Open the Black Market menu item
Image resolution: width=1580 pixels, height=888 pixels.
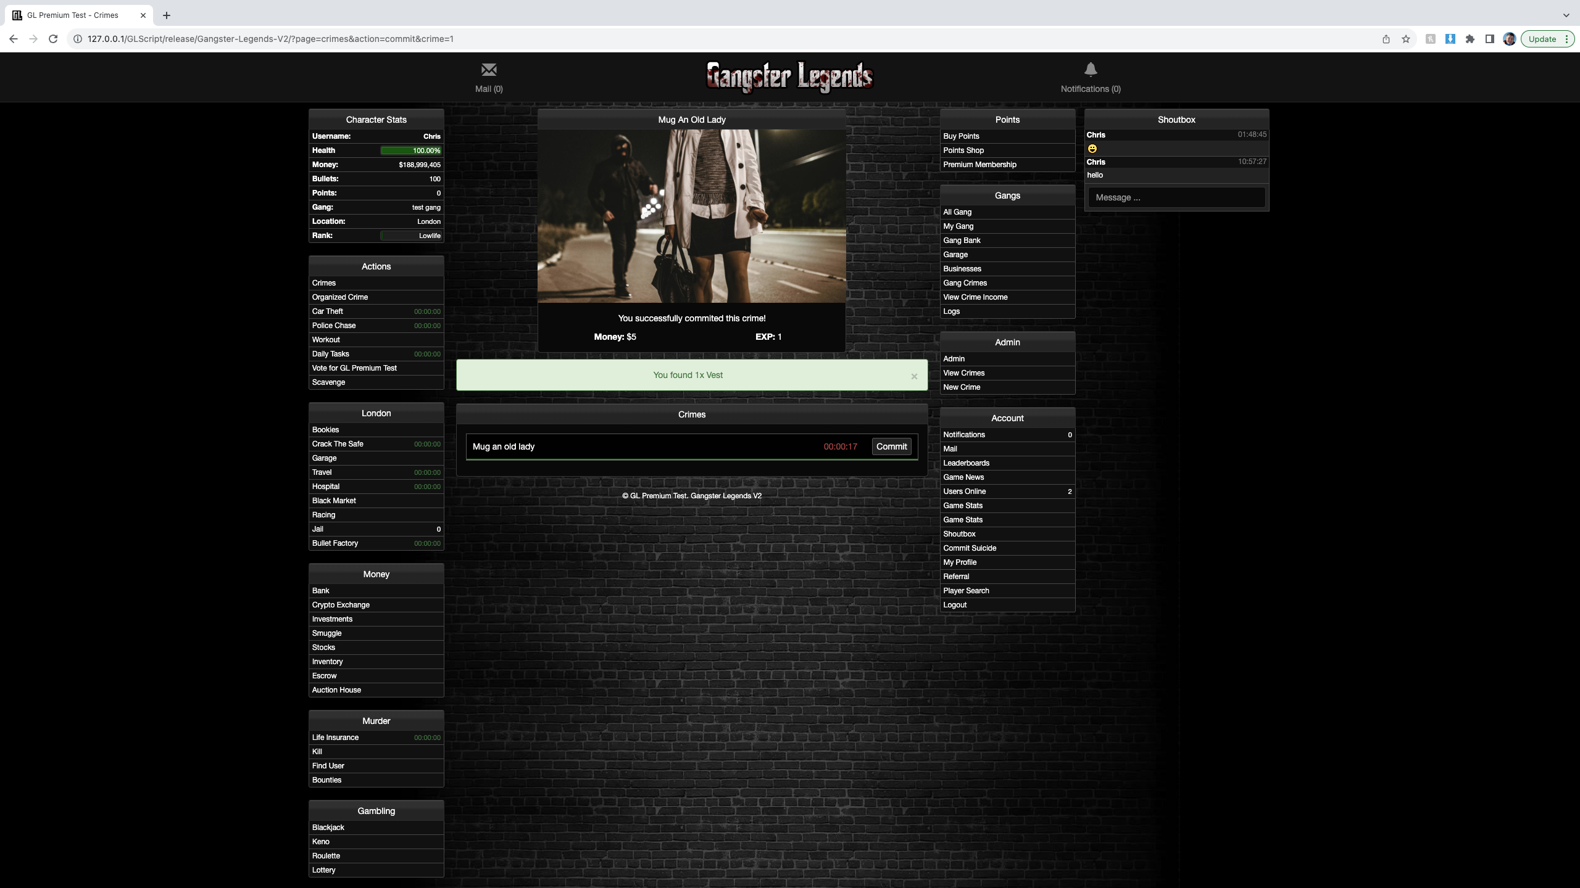(x=334, y=501)
